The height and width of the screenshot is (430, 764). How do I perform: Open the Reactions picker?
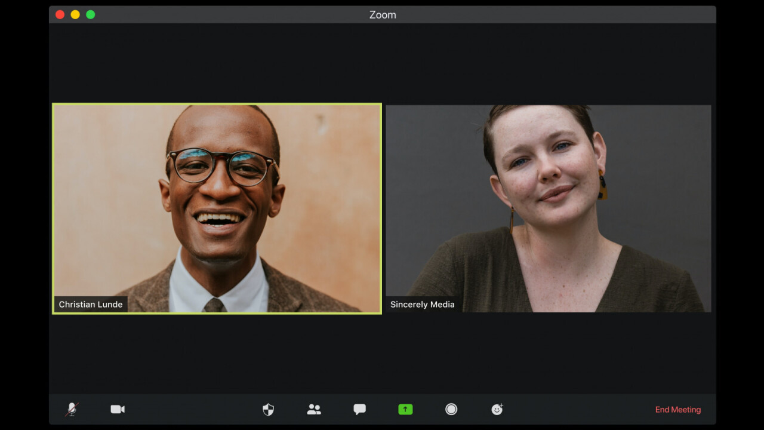[x=497, y=409]
